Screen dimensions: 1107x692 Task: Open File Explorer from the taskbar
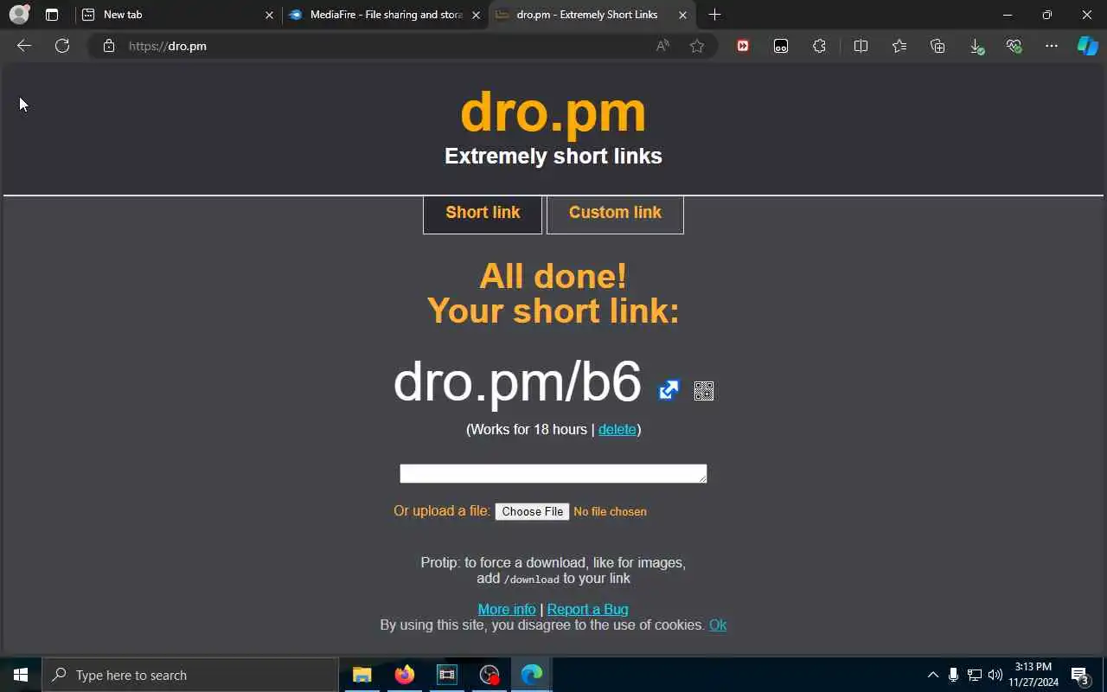click(x=362, y=675)
